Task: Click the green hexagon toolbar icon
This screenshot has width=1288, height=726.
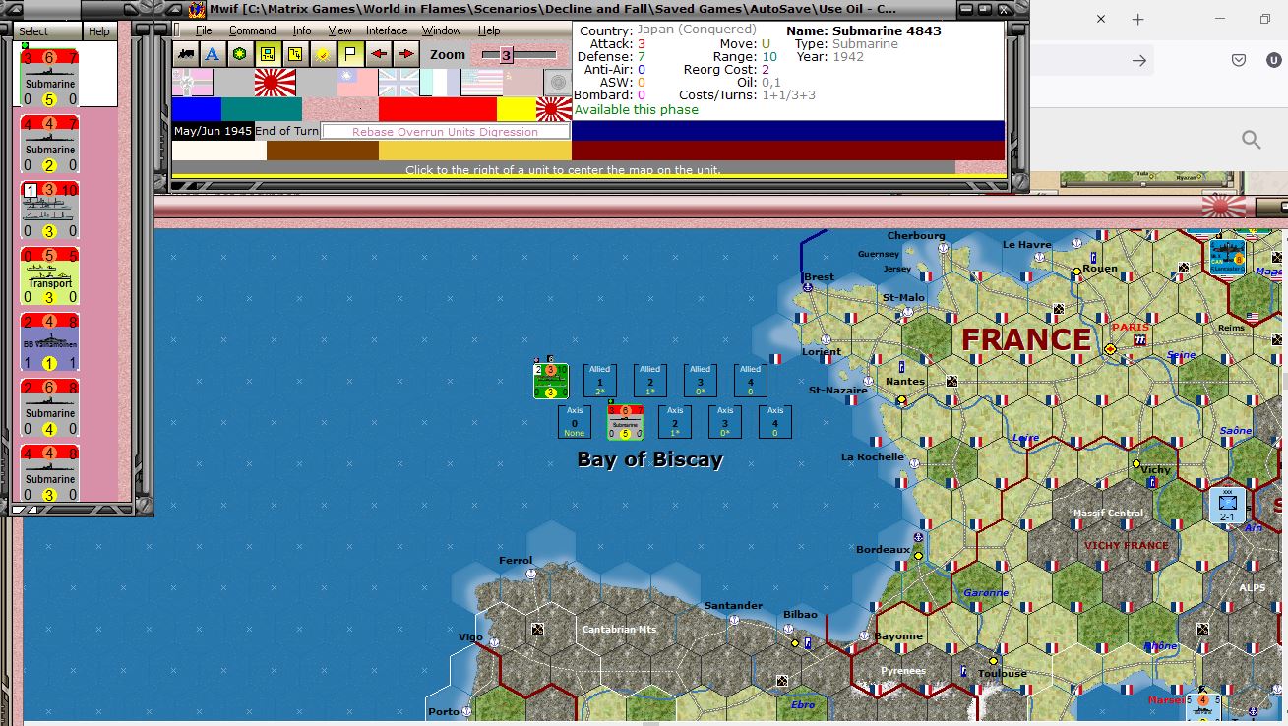Action: tap(239, 54)
